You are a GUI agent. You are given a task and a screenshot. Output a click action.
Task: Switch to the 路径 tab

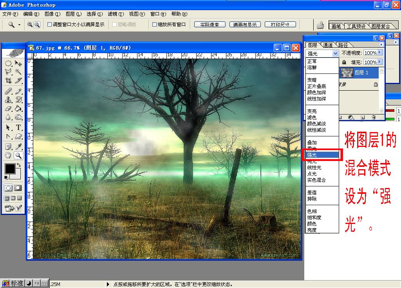coord(343,45)
